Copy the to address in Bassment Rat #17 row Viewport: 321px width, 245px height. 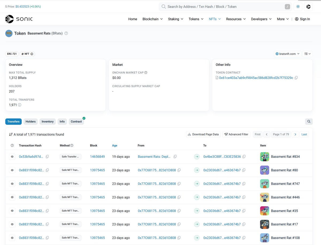244,224
